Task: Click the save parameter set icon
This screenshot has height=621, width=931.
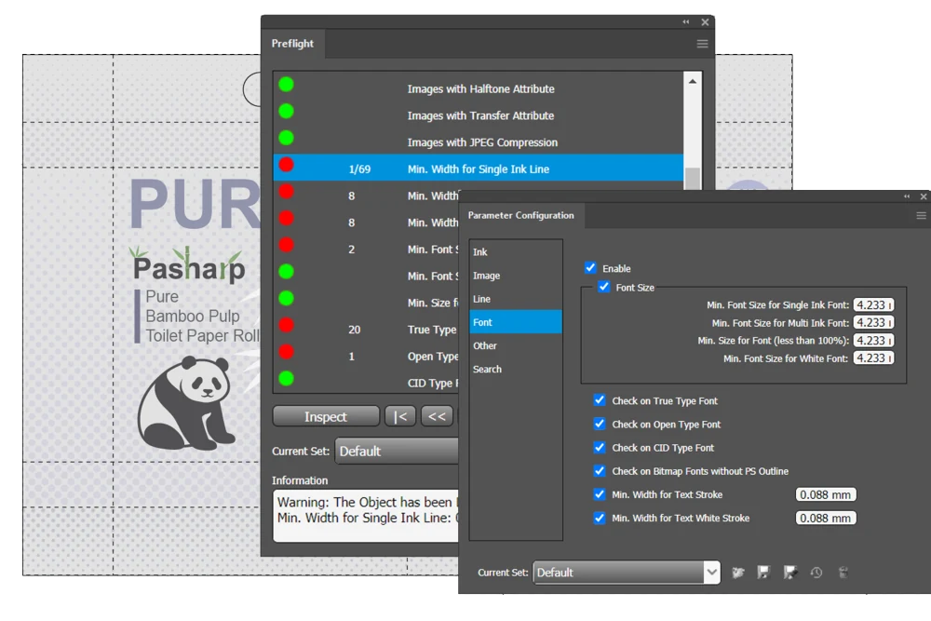Action: [763, 573]
